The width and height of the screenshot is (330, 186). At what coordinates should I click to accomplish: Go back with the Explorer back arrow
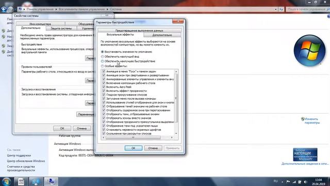tap(4, 9)
